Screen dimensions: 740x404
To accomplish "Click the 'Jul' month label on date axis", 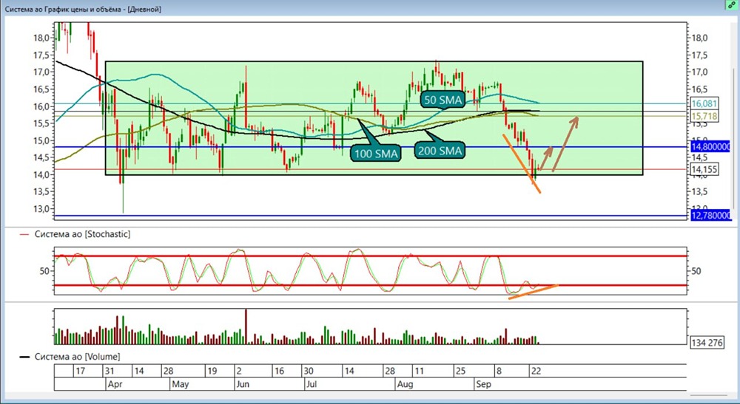I will tap(311, 384).
